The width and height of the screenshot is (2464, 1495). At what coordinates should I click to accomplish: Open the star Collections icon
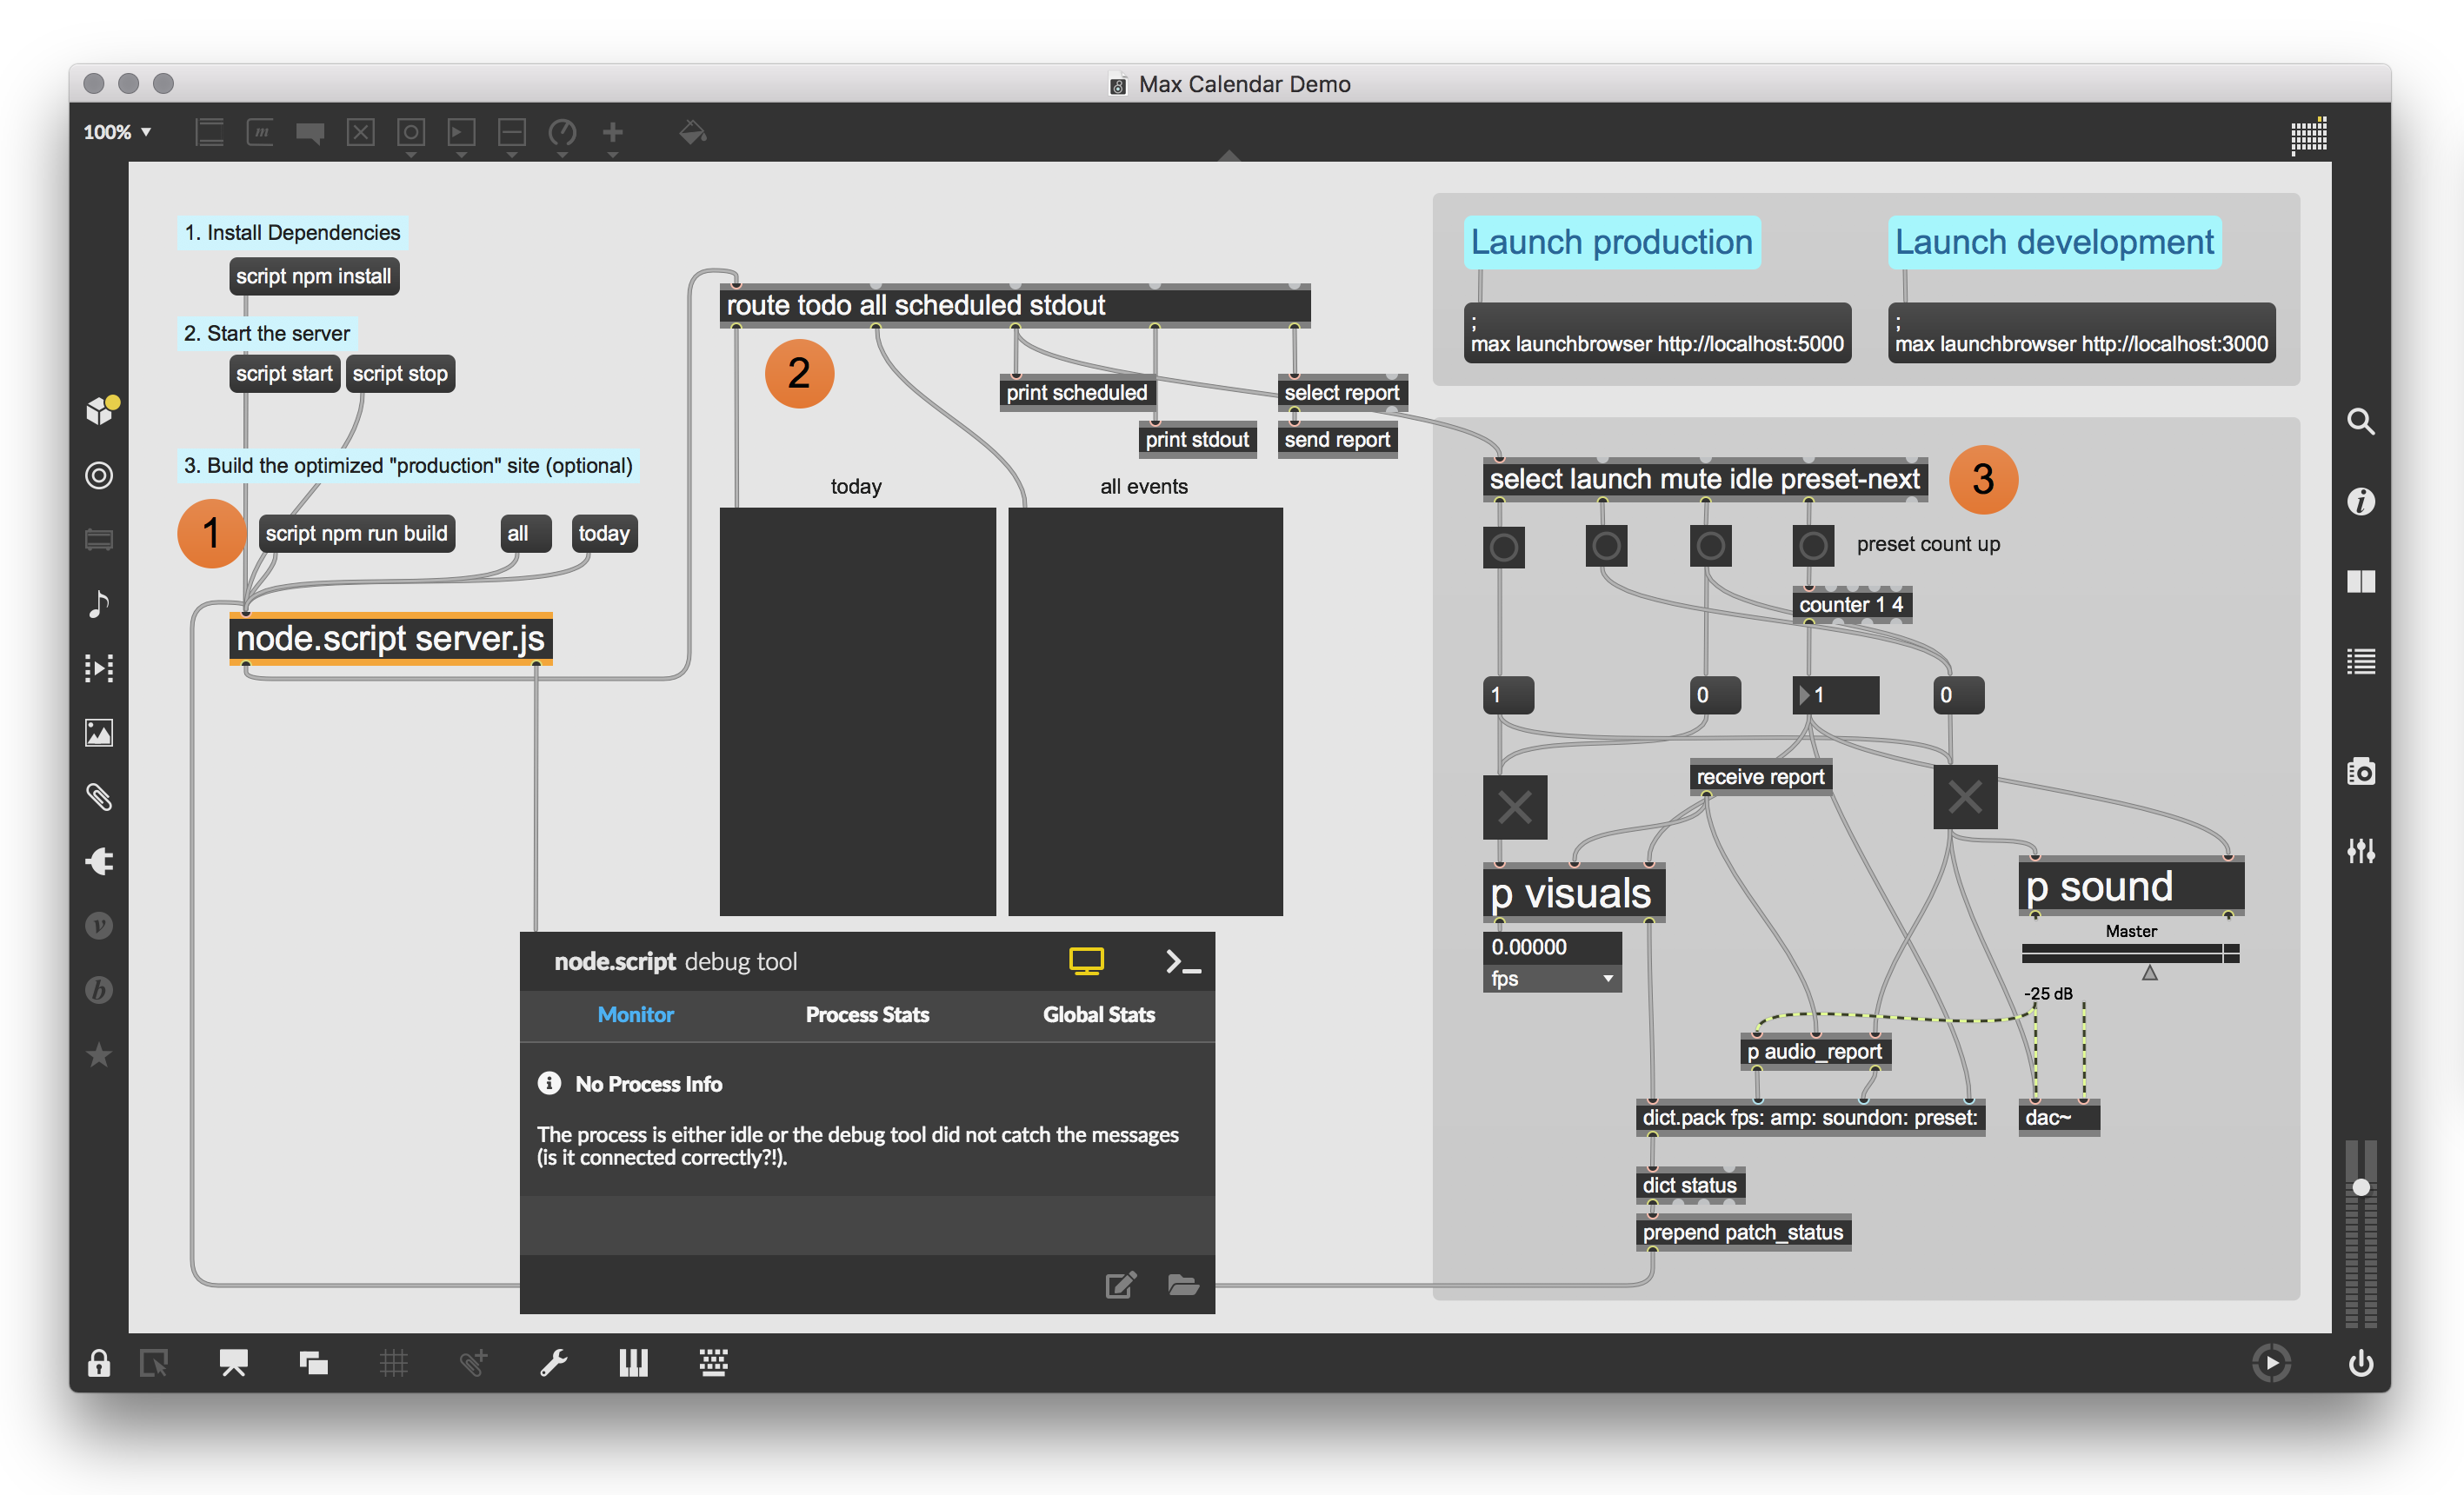(99, 1054)
